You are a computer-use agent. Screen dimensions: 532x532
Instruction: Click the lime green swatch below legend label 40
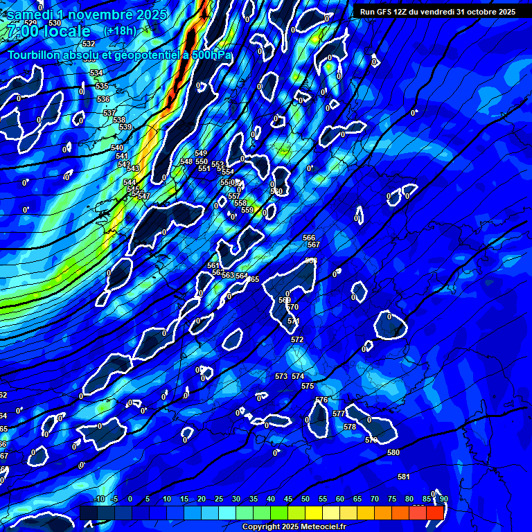pos(279,513)
